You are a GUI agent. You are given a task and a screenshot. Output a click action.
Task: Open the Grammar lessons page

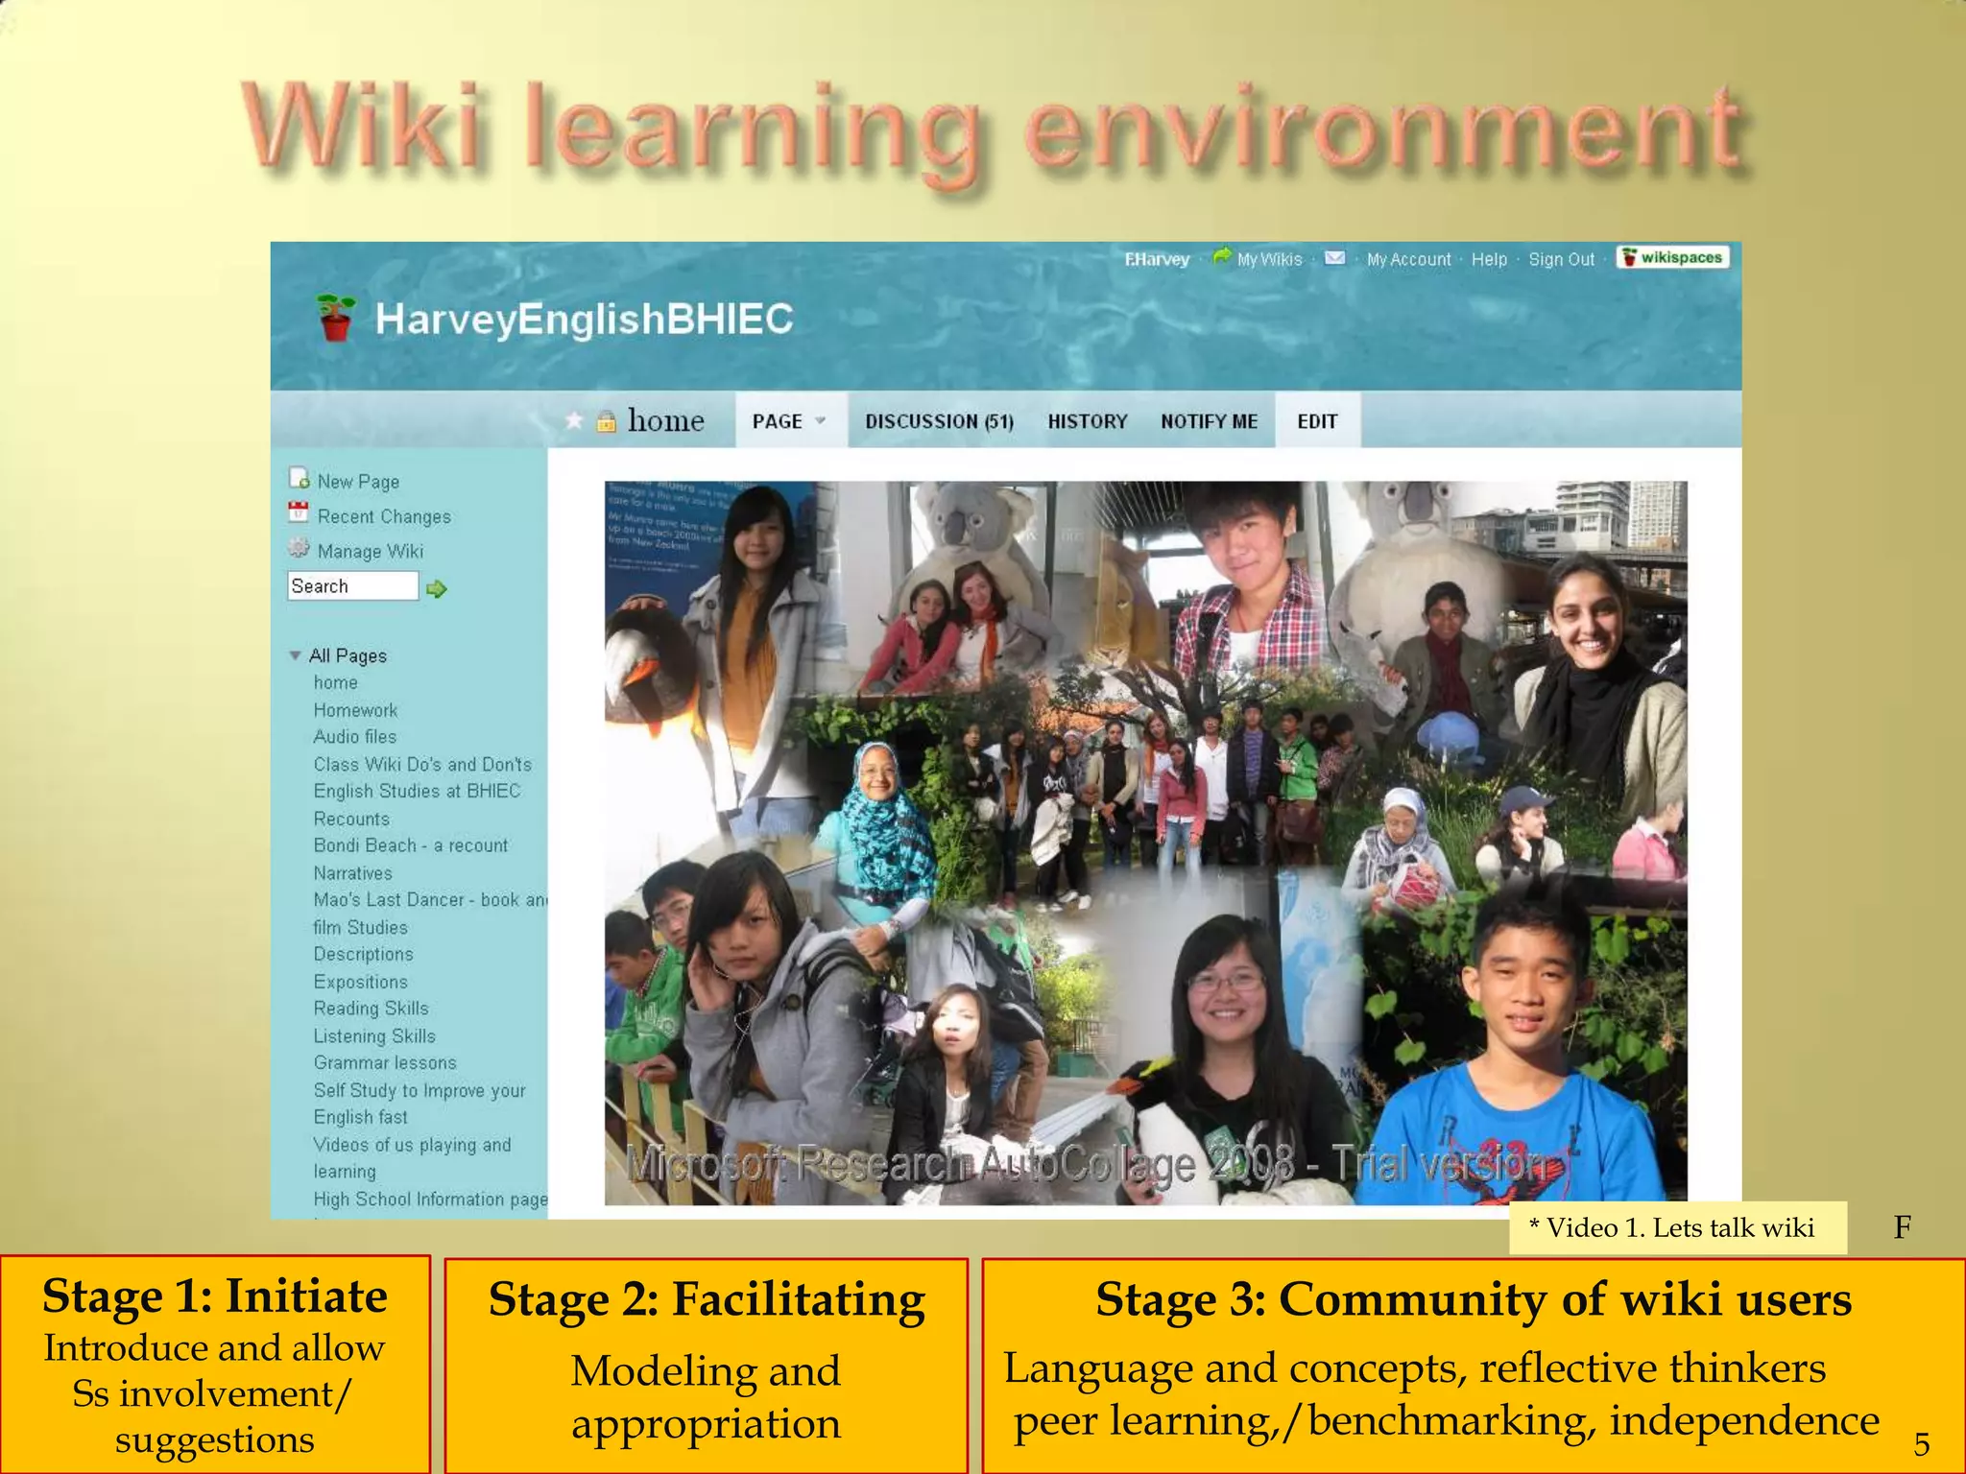[x=385, y=1062]
